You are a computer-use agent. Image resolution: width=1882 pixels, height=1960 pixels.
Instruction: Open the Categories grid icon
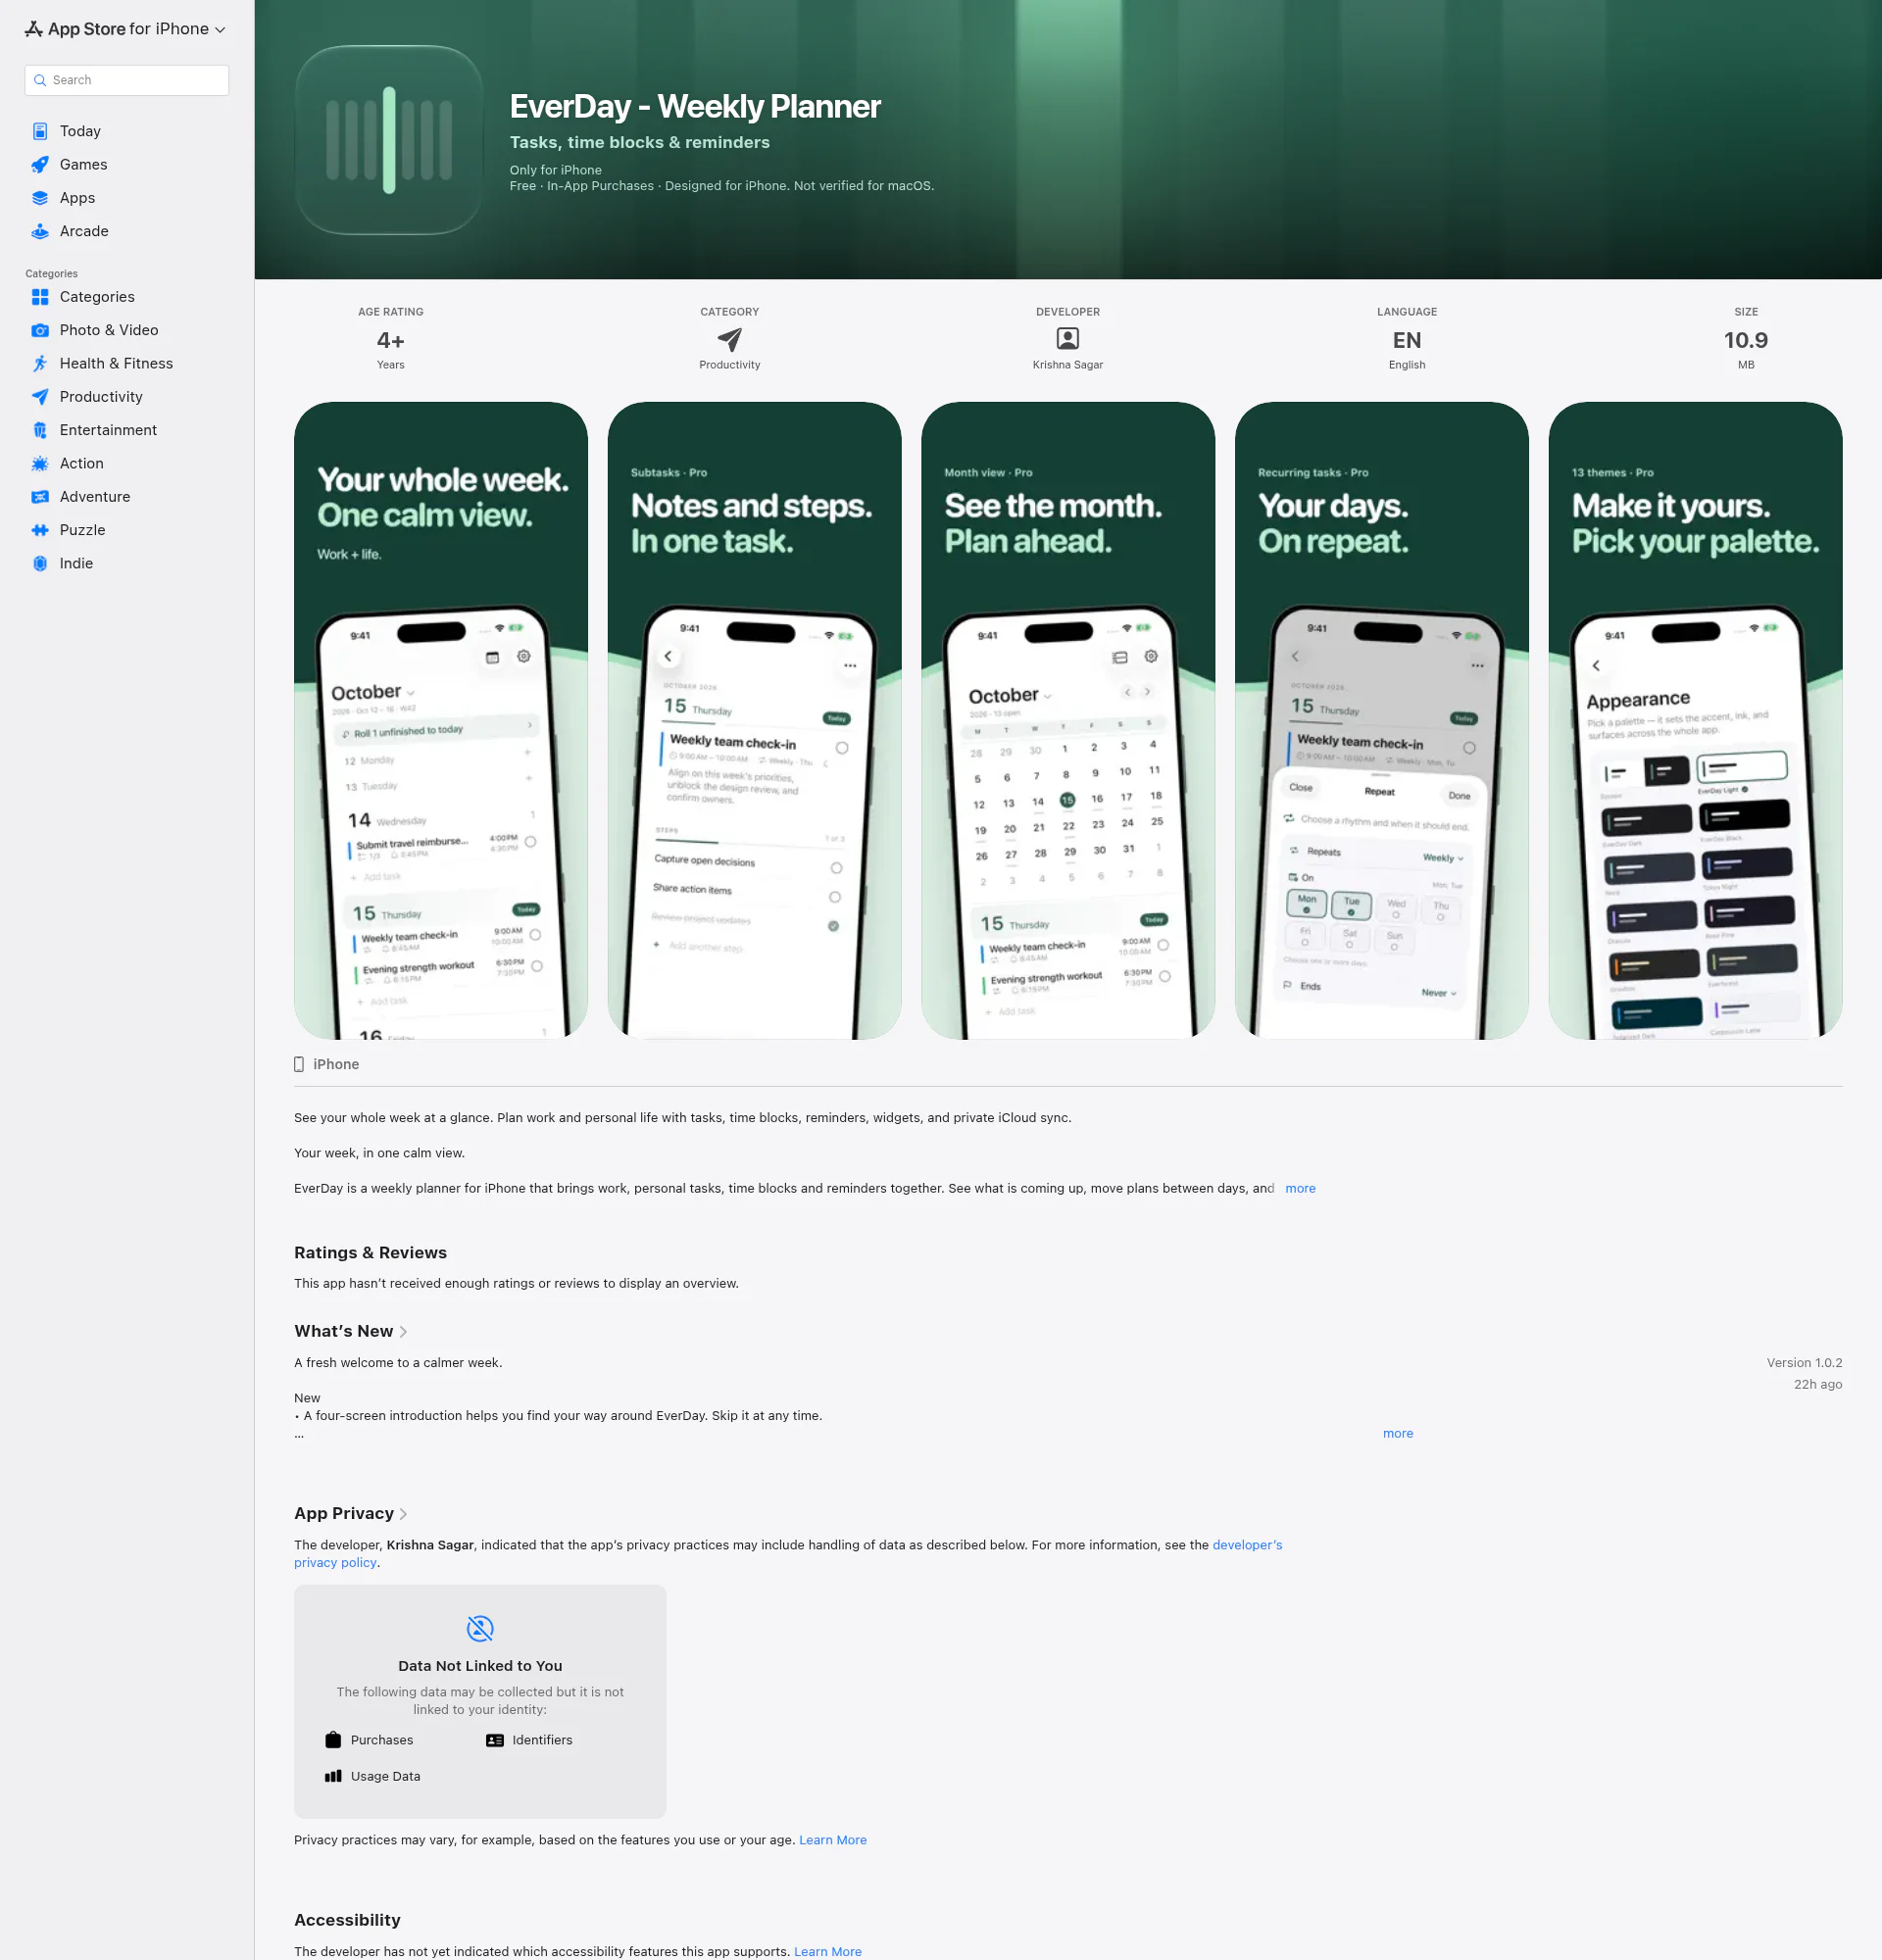(x=40, y=297)
